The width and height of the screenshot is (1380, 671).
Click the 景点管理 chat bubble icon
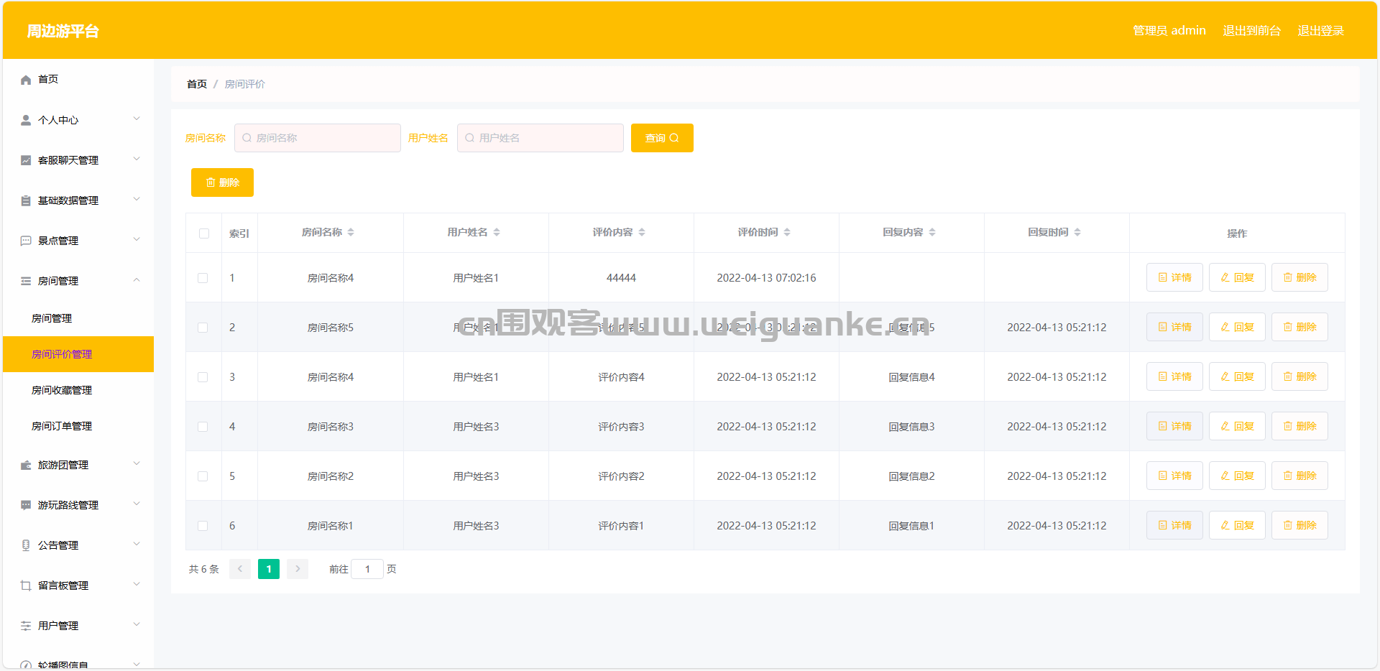(26, 241)
